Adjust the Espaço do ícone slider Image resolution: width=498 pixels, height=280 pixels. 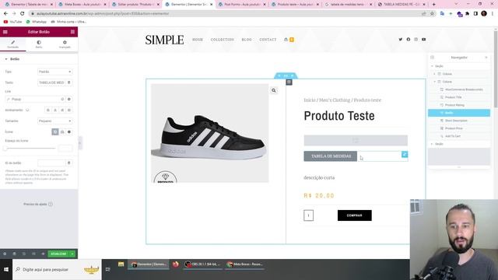pyautogui.click(x=30, y=149)
